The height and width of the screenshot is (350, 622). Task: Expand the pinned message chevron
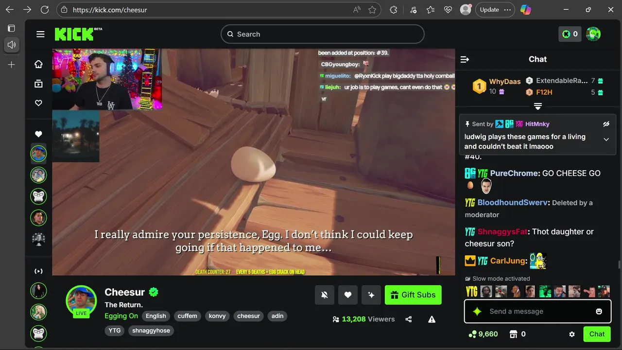click(606, 140)
